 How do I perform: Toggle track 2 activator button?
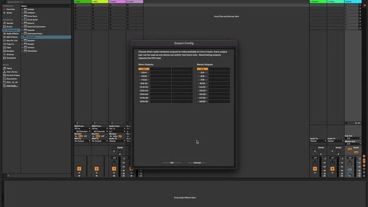[97, 168]
